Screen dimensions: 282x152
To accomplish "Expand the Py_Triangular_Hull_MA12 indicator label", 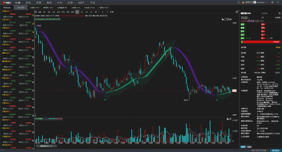I will pos(48,19).
